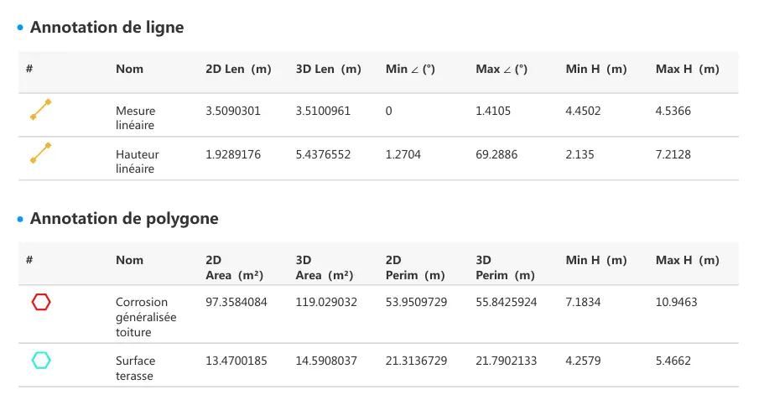The height and width of the screenshot is (400, 764).
Task: Click the Nom header in line table
Action: tap(129, 70)
